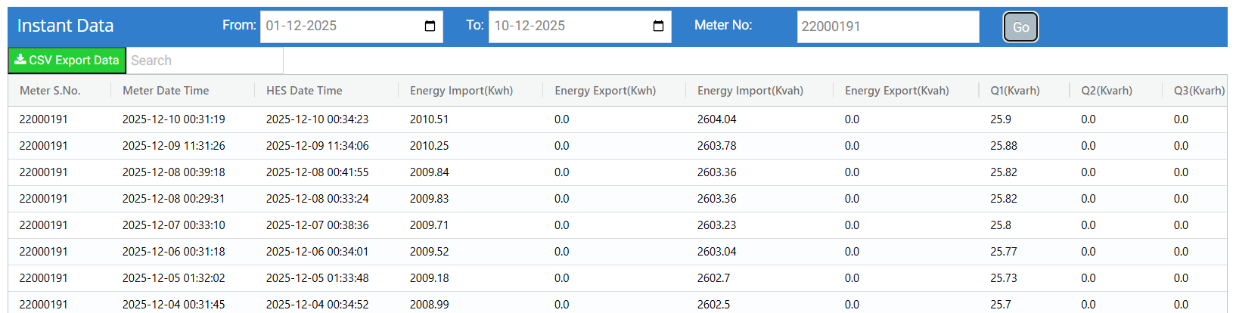Sort by Meter S.No. column header
The image size is (1236, 313).
pyautogui.click(x=50, y=91)
